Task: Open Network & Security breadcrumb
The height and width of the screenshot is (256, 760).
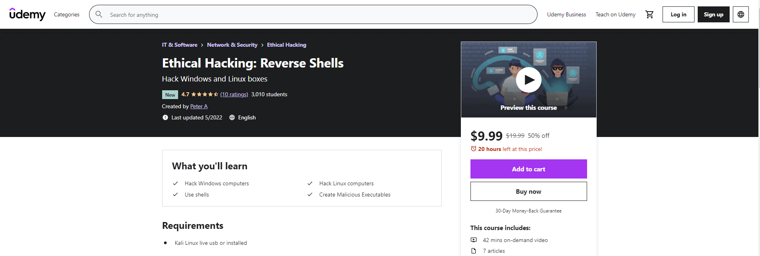Action: point(232,45)
